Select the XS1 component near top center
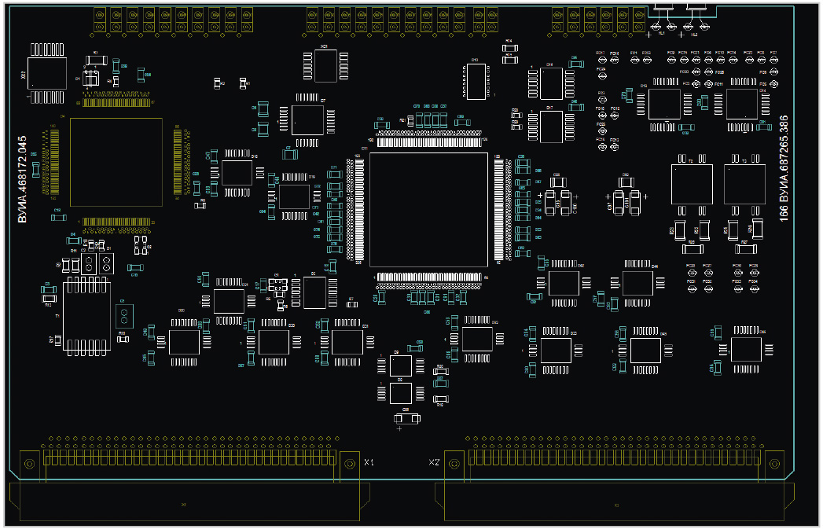The height and width of the screenshot is (529, 823). coord(325,66)
